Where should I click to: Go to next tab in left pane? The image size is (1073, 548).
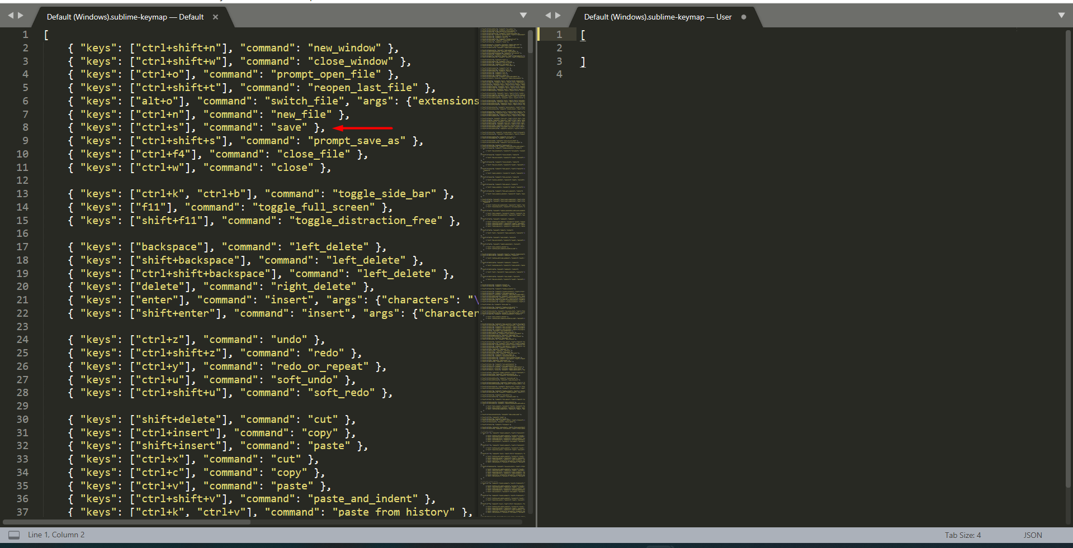[x=21, y=16]
